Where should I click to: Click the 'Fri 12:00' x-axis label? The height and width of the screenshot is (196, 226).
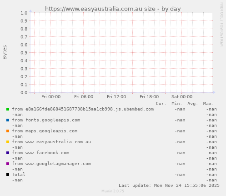pos(116,97)
